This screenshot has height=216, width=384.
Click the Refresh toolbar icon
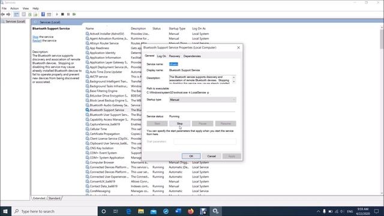30,14
